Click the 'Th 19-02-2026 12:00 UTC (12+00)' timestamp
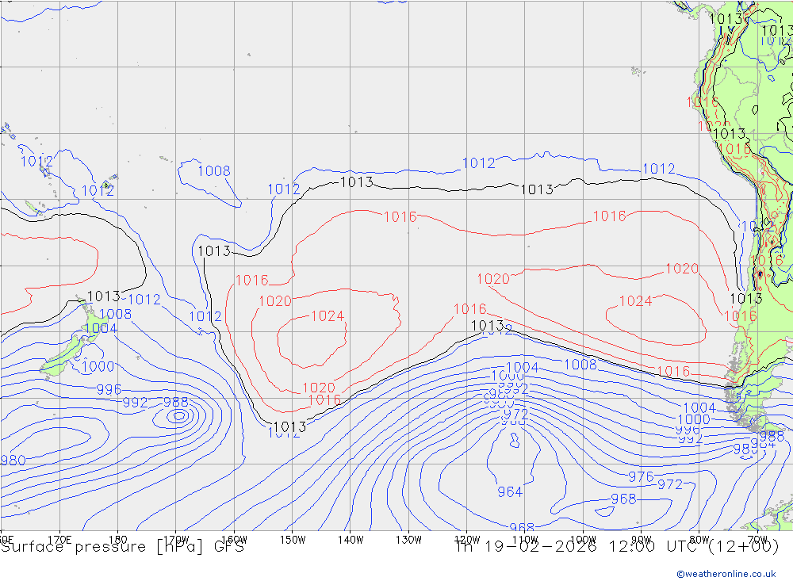This screenshot has width=793, height=581. (617, 547)
